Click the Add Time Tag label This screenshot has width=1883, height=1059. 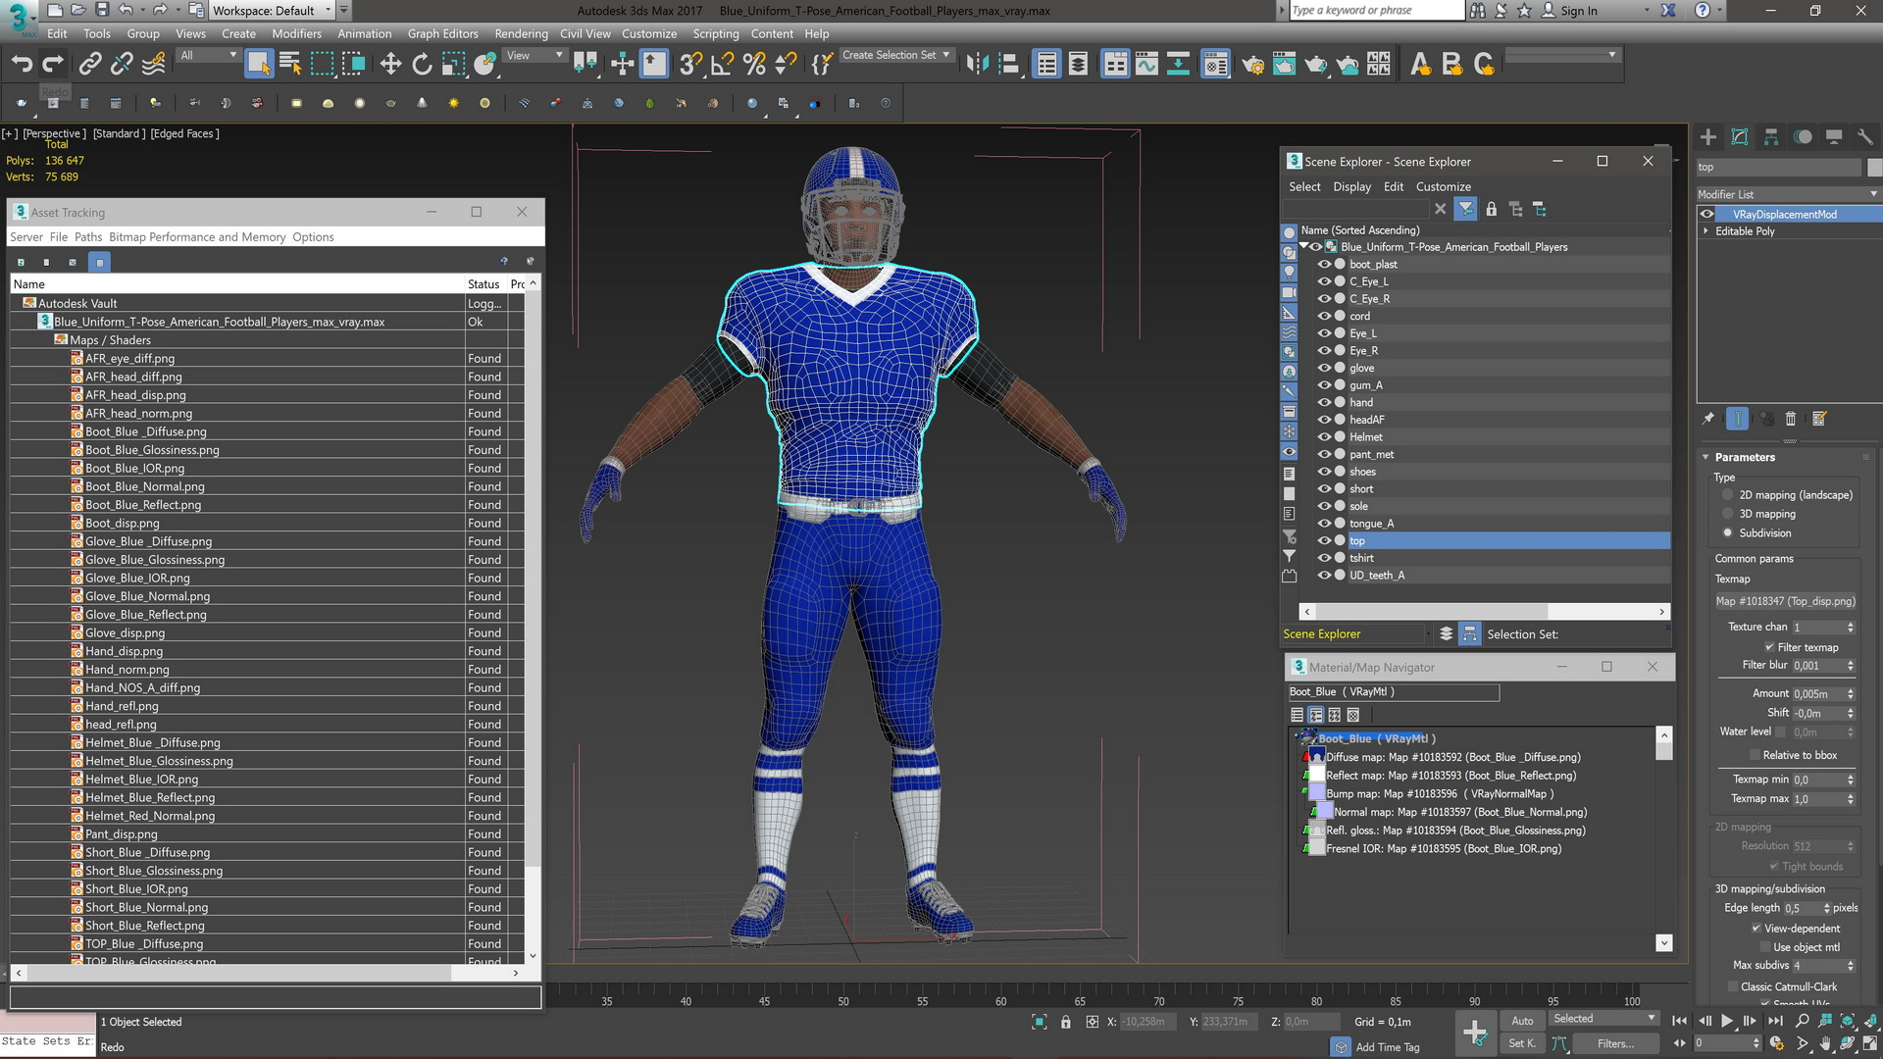click(1387, 1047)
